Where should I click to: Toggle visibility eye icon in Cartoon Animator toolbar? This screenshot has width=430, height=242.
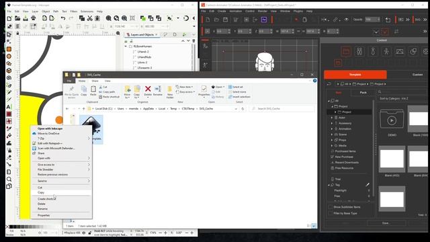click(x=347, y=19)
